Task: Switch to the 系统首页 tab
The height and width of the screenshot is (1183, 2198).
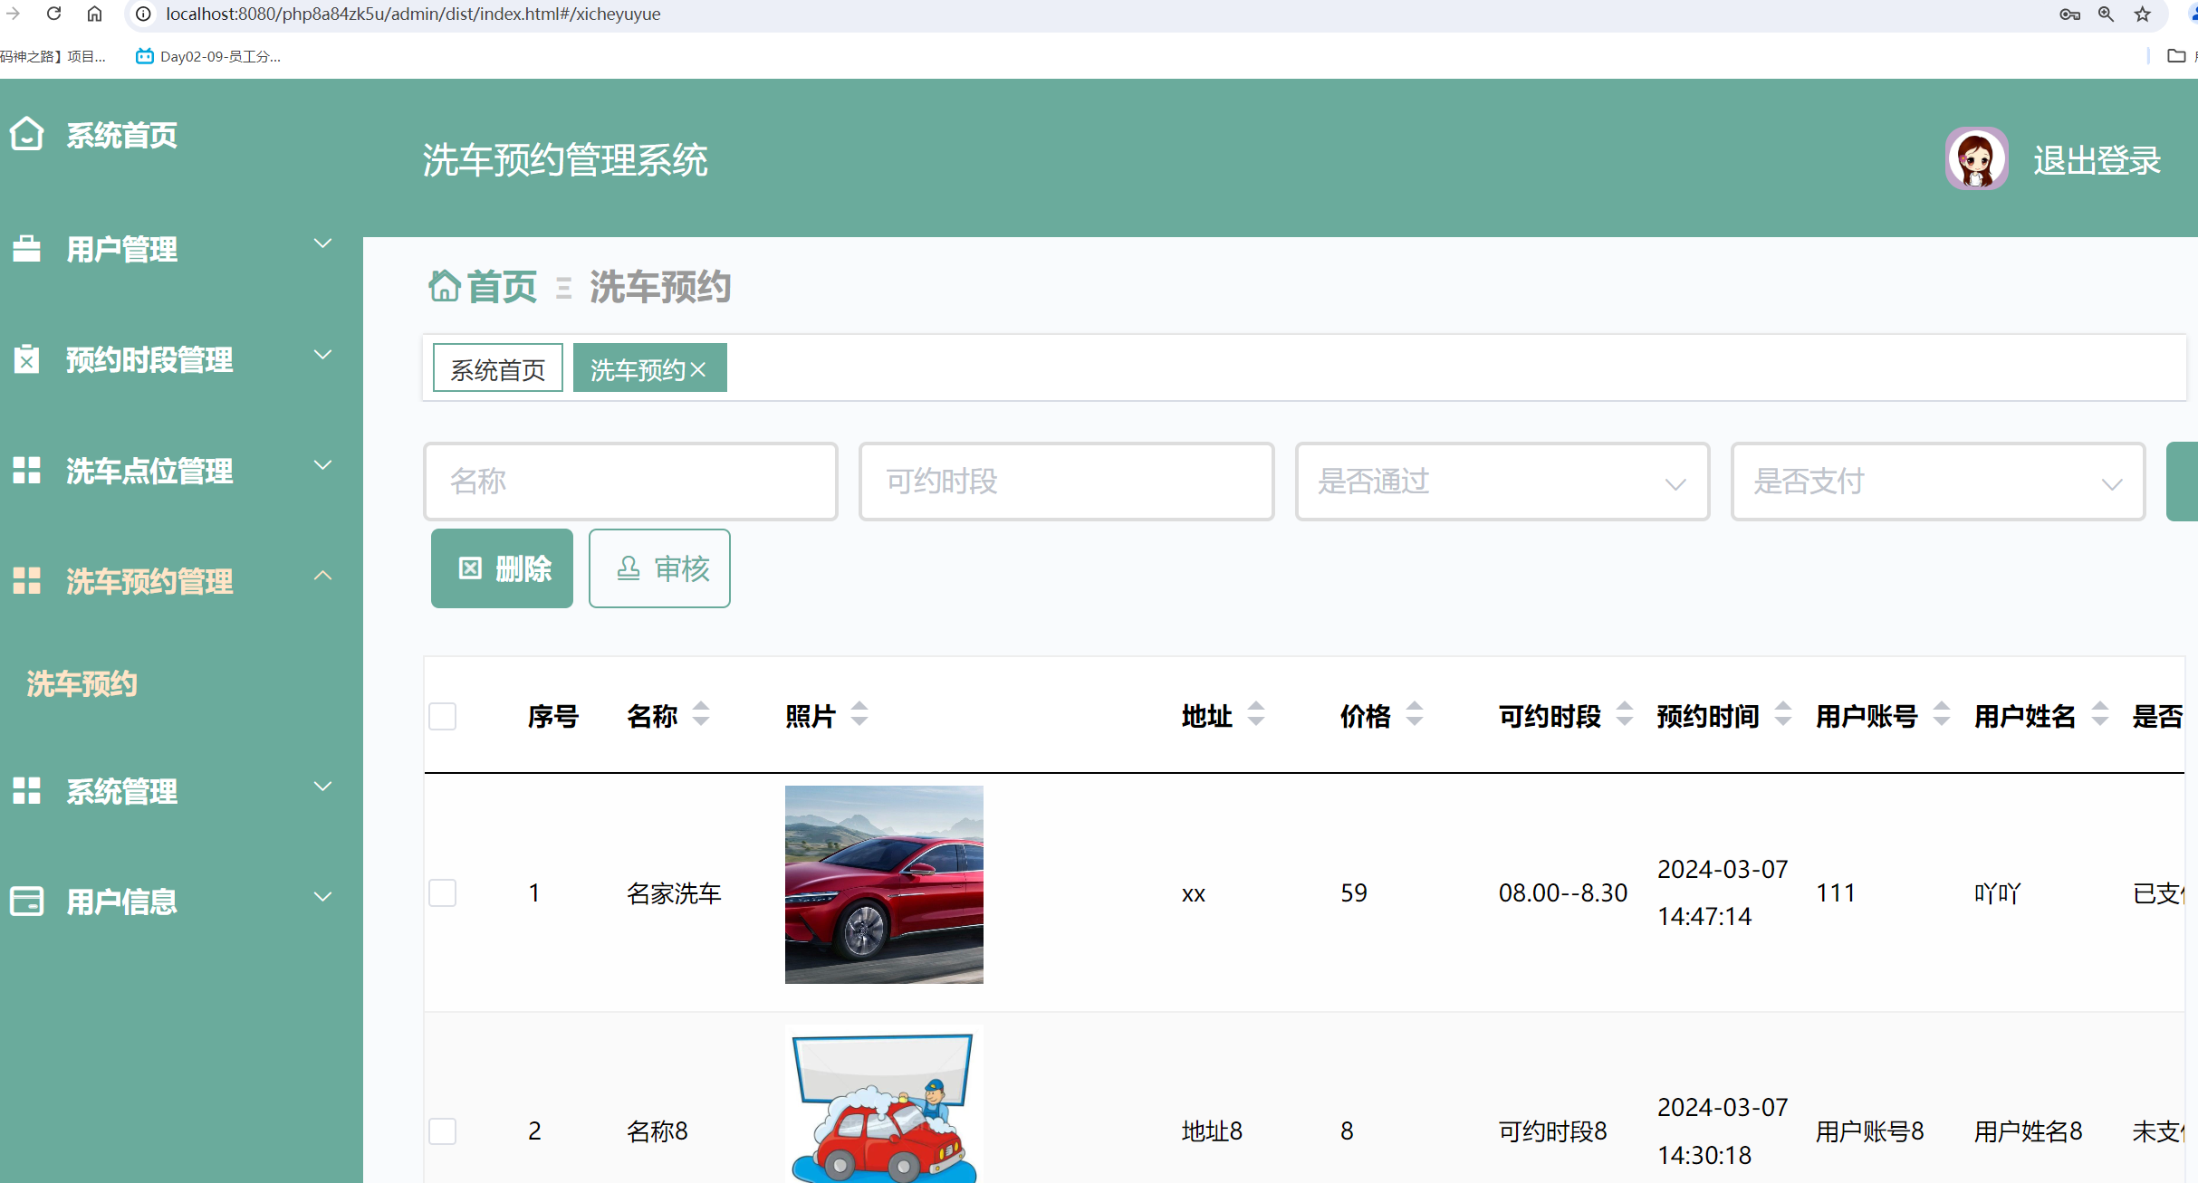Action: point(497,367)
